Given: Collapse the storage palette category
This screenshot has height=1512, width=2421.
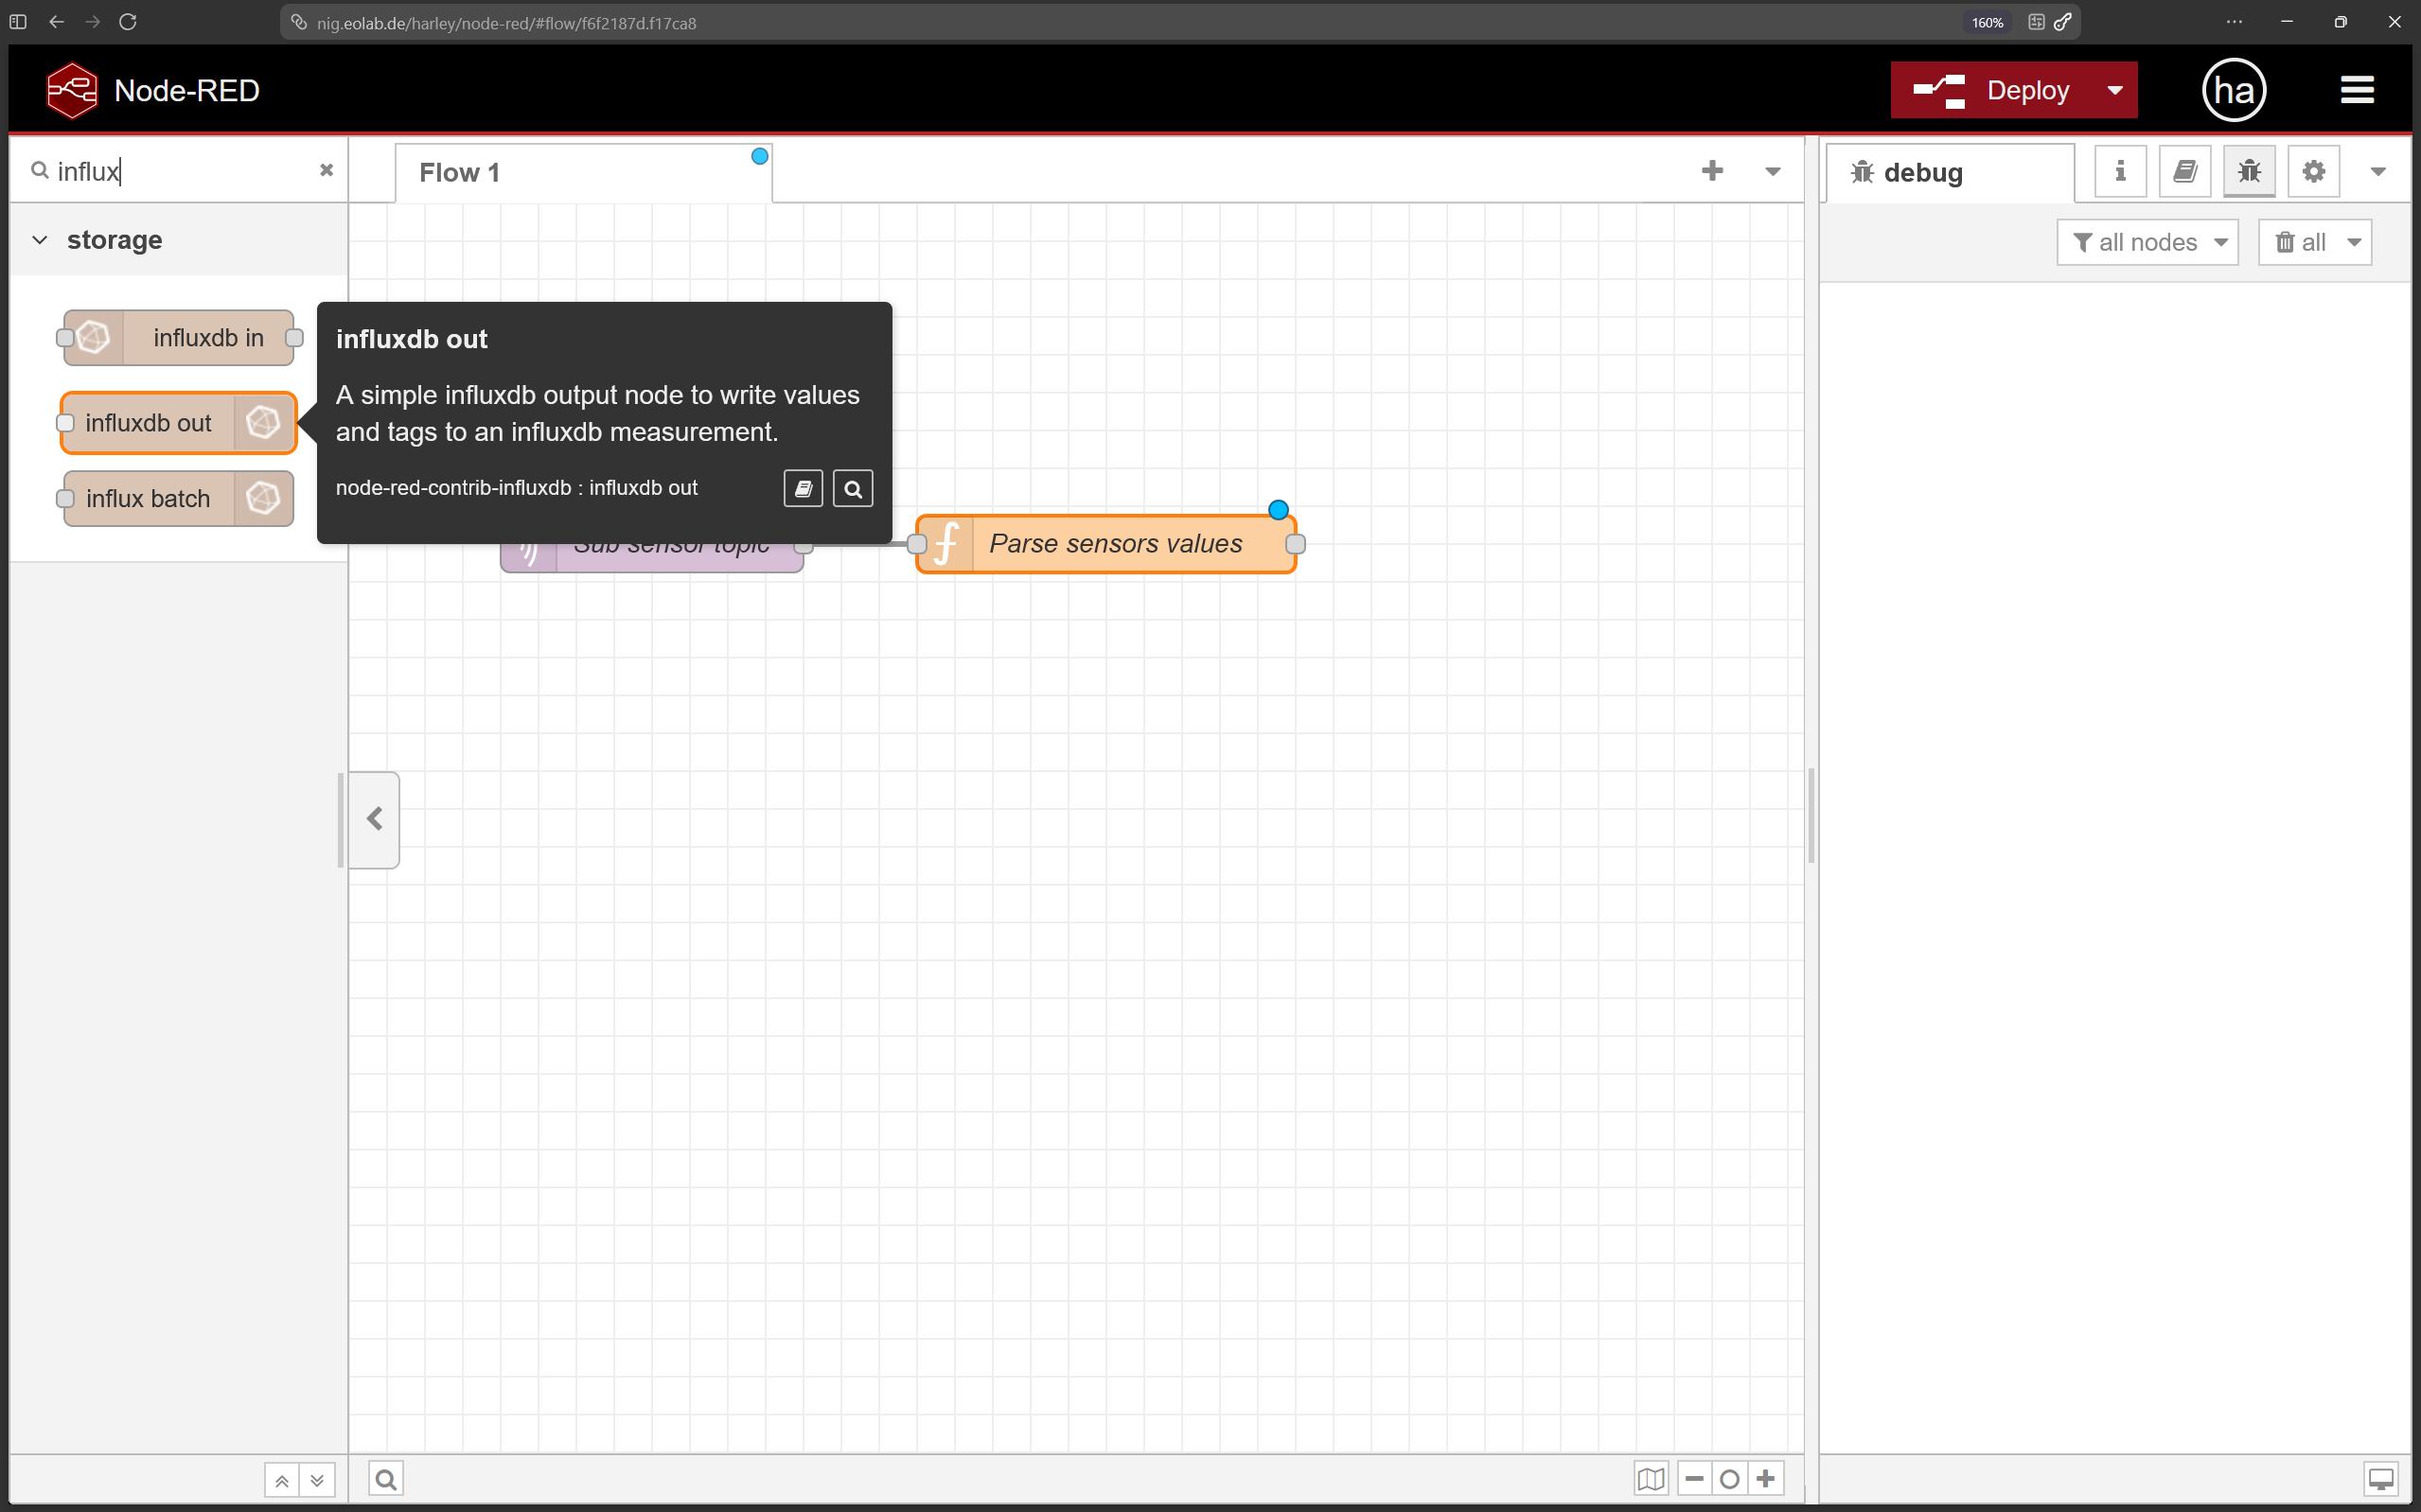Looking at the screenshot, I should [178, 240].
